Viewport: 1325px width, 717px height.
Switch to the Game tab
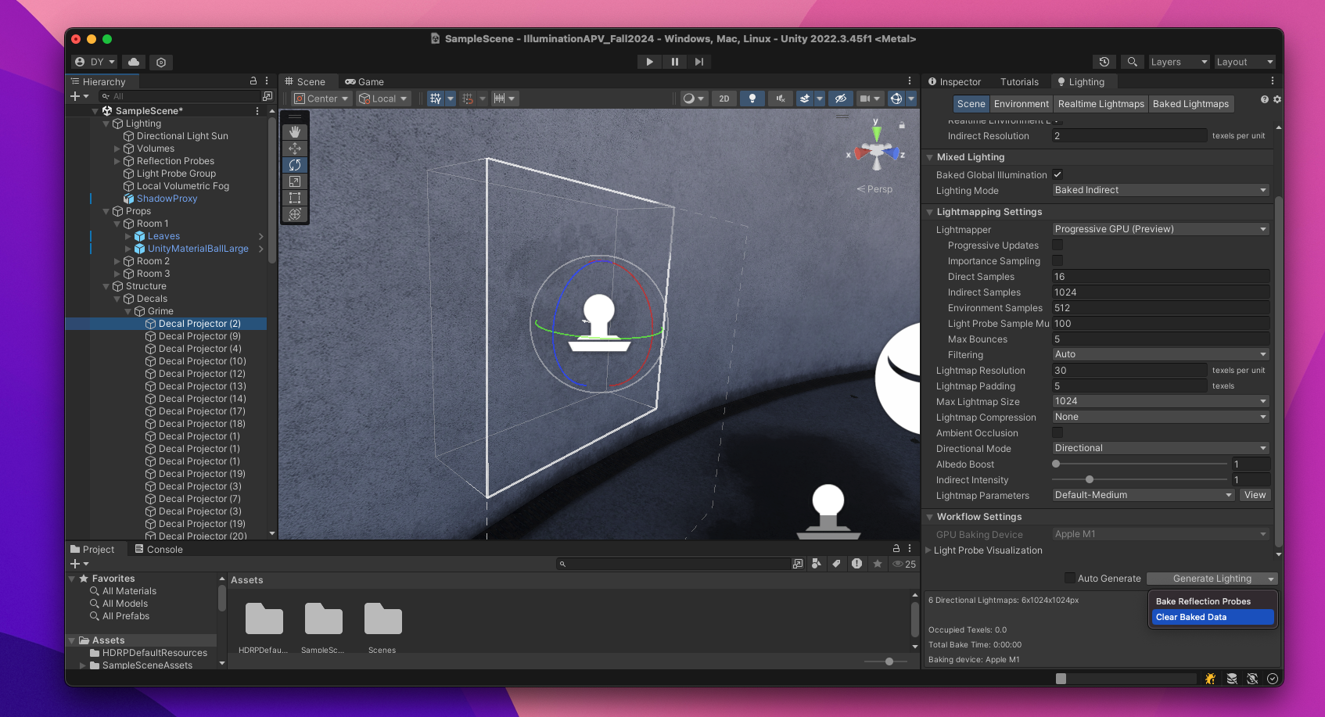tap(364, 81)
